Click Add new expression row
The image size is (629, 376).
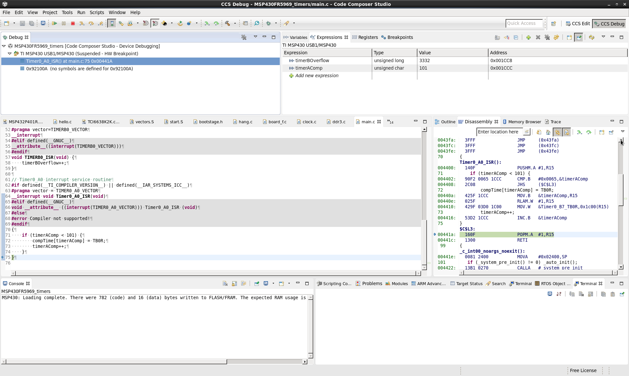pos(316,76)
